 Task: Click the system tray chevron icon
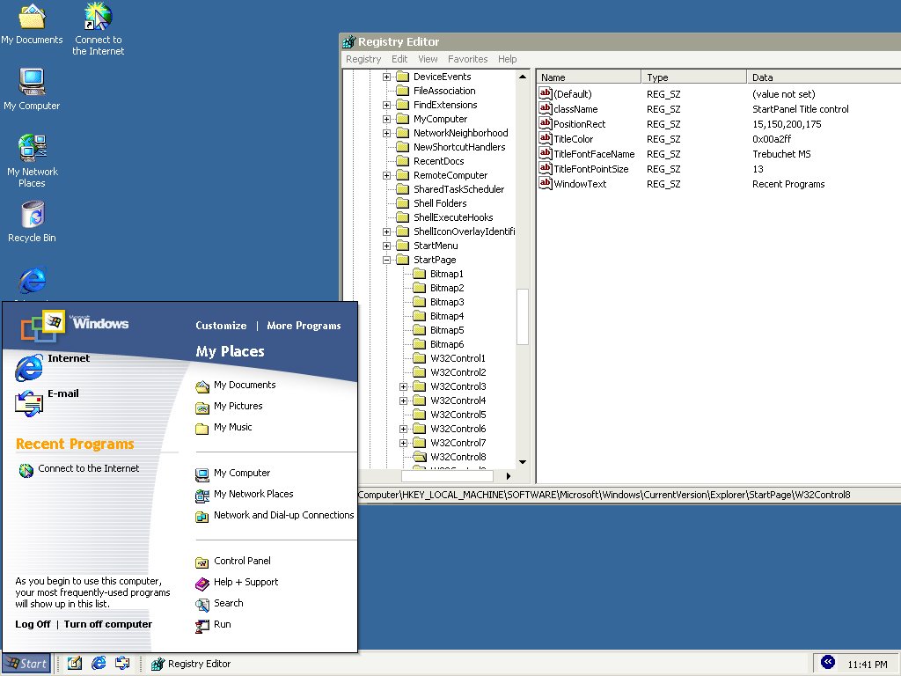827,662
